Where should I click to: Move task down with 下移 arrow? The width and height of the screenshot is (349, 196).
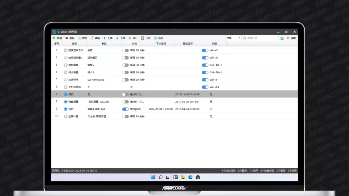(117, 38)
